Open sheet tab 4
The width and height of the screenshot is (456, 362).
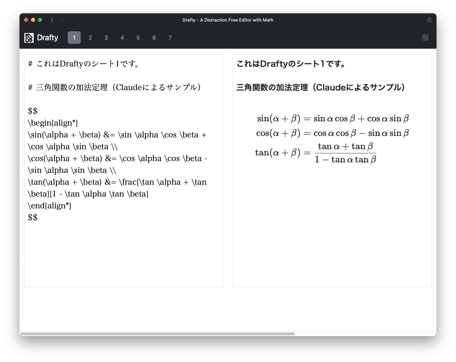(x=122, y=38)
